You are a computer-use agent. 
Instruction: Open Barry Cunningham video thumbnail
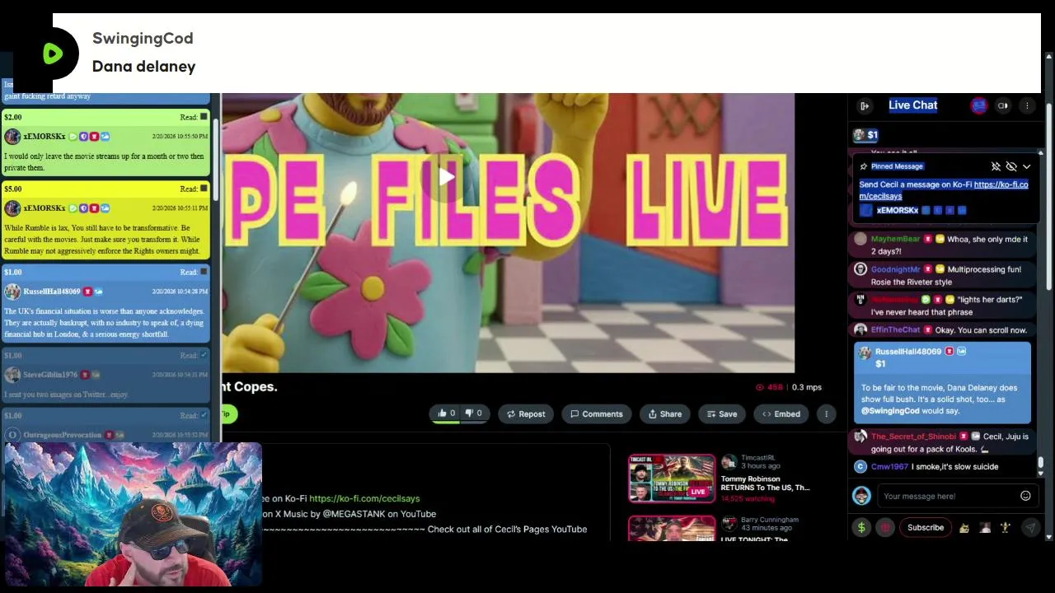click(x=672, y=529)
